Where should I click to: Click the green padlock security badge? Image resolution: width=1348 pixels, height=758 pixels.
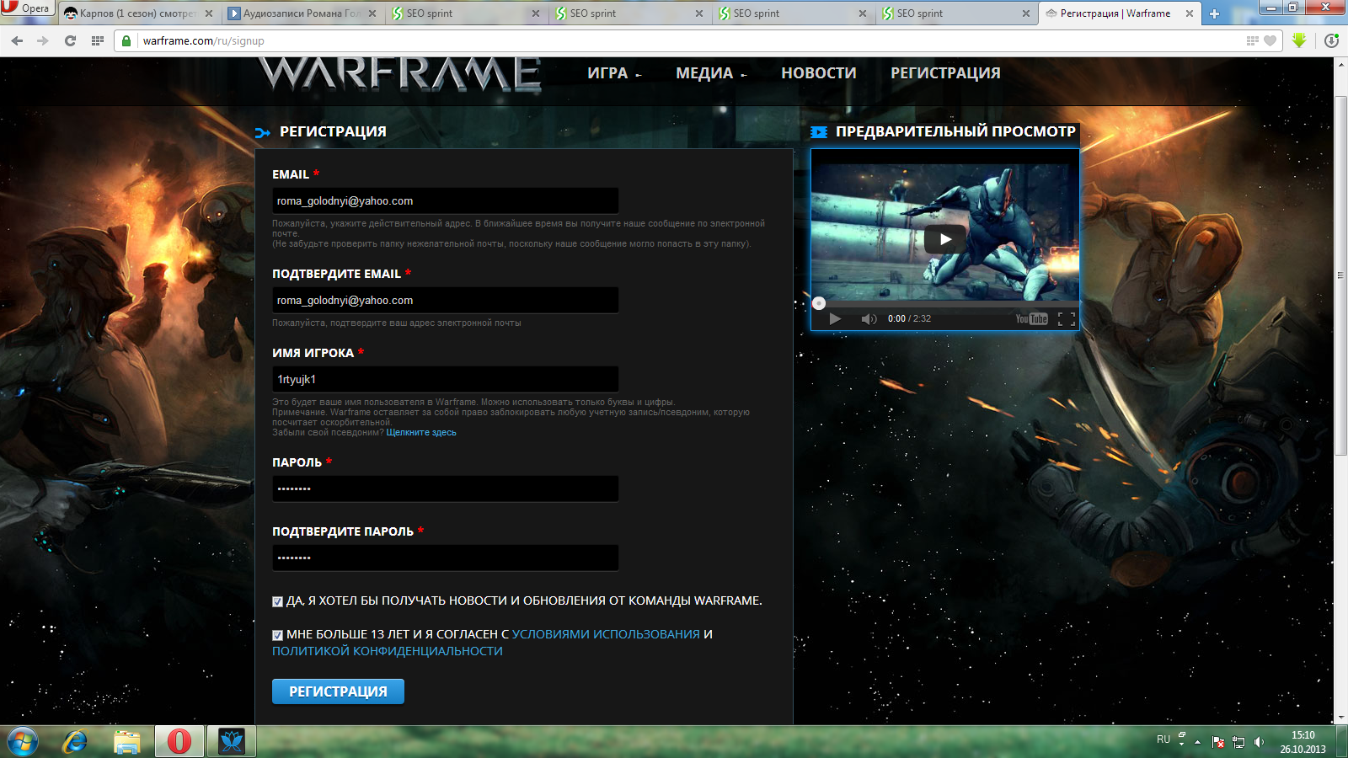click(126, 40)
